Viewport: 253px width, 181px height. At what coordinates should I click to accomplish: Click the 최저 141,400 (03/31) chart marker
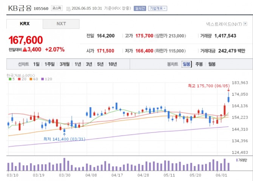tap(64, 139)
